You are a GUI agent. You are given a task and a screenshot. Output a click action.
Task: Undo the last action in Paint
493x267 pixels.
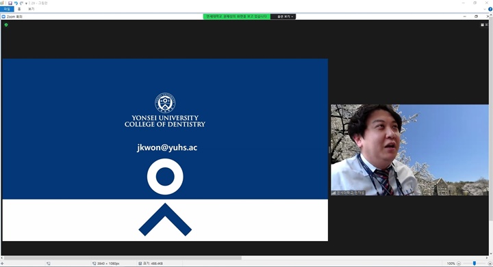click(16, 3)
